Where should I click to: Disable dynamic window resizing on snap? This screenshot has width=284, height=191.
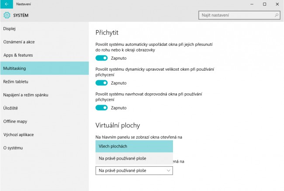[x=101, y=83]
